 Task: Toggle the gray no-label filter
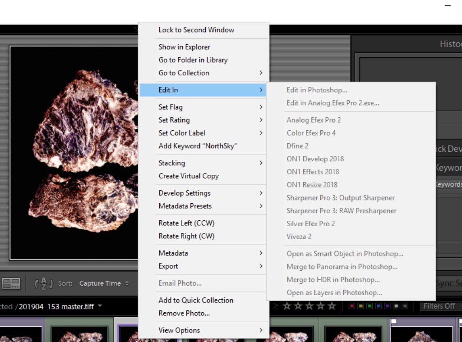pos(405,306)
